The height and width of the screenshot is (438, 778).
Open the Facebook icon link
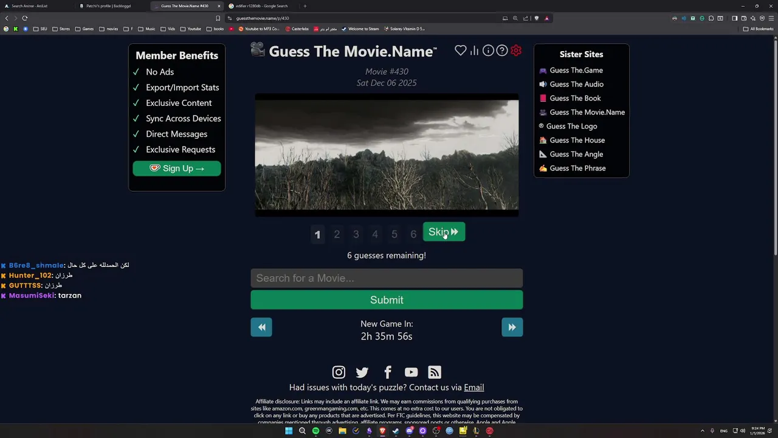[x=388, y=372]
